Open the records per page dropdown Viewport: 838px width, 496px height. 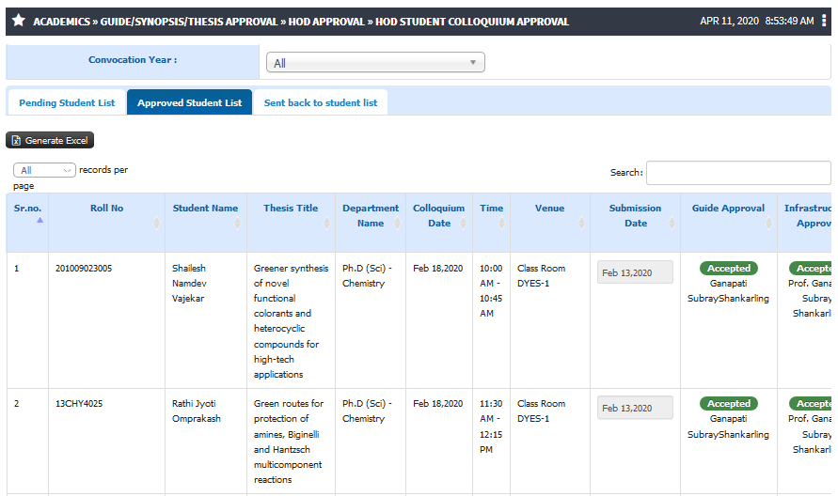point(44,170)
